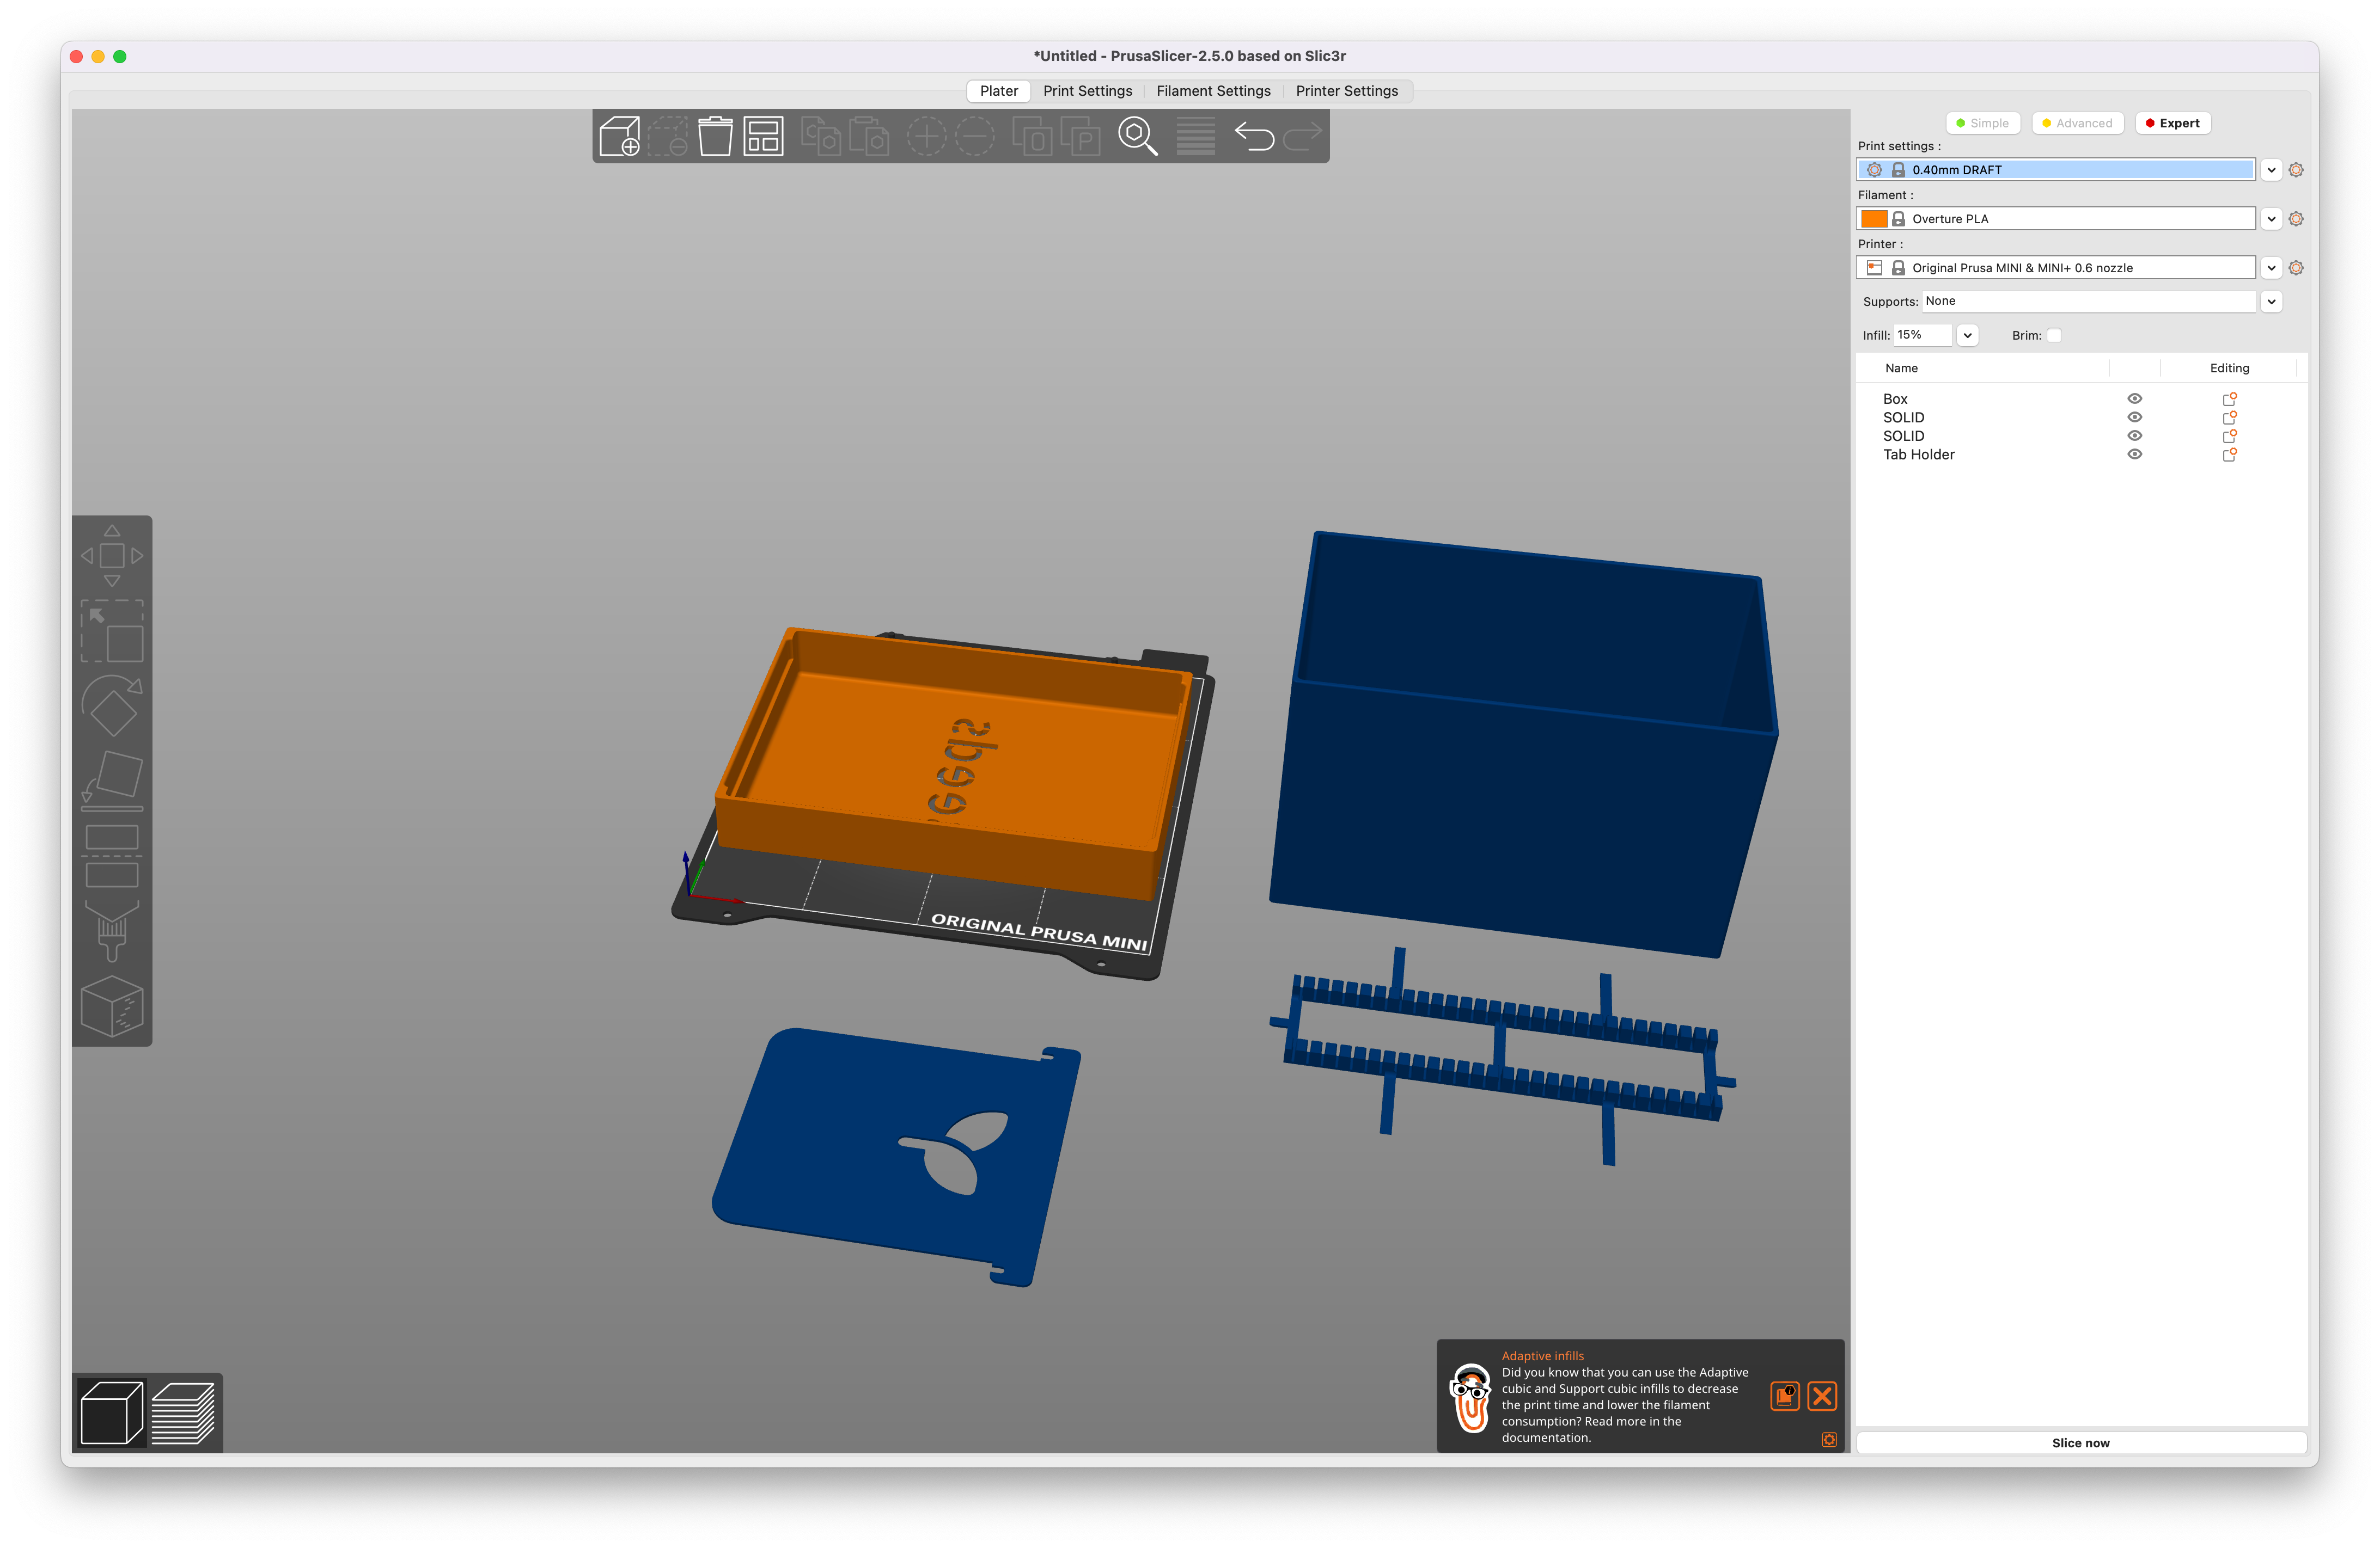Select the Rotate tool in left toolbar
The width and height of the screenshot is (2380, 1548).
[x=112, y=705]
